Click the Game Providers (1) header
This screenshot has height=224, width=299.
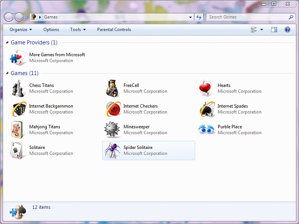(34, 42)
